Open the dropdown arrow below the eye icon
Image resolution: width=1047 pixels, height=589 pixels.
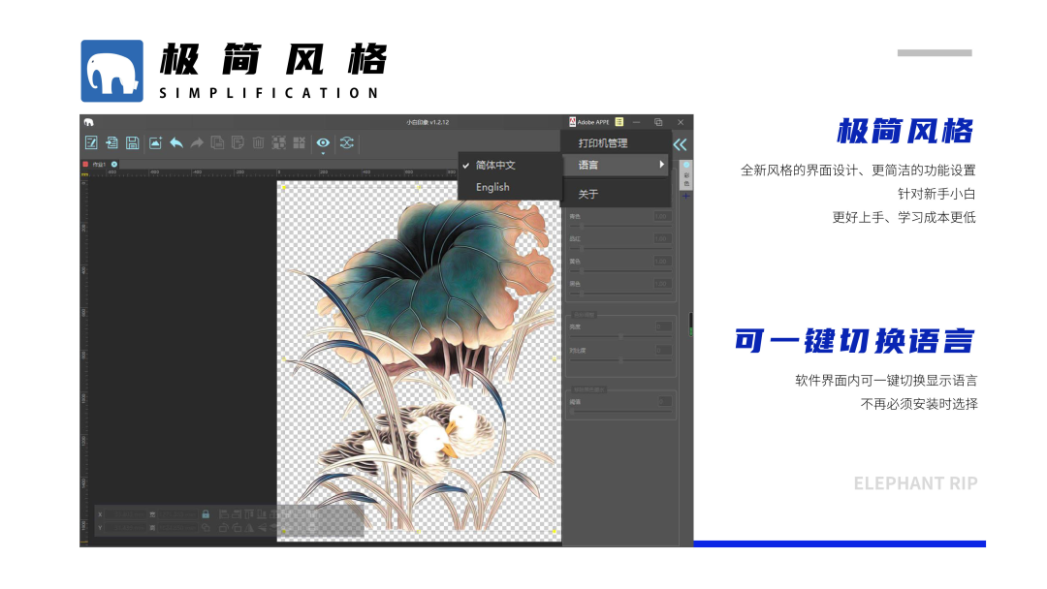[323, 153]
